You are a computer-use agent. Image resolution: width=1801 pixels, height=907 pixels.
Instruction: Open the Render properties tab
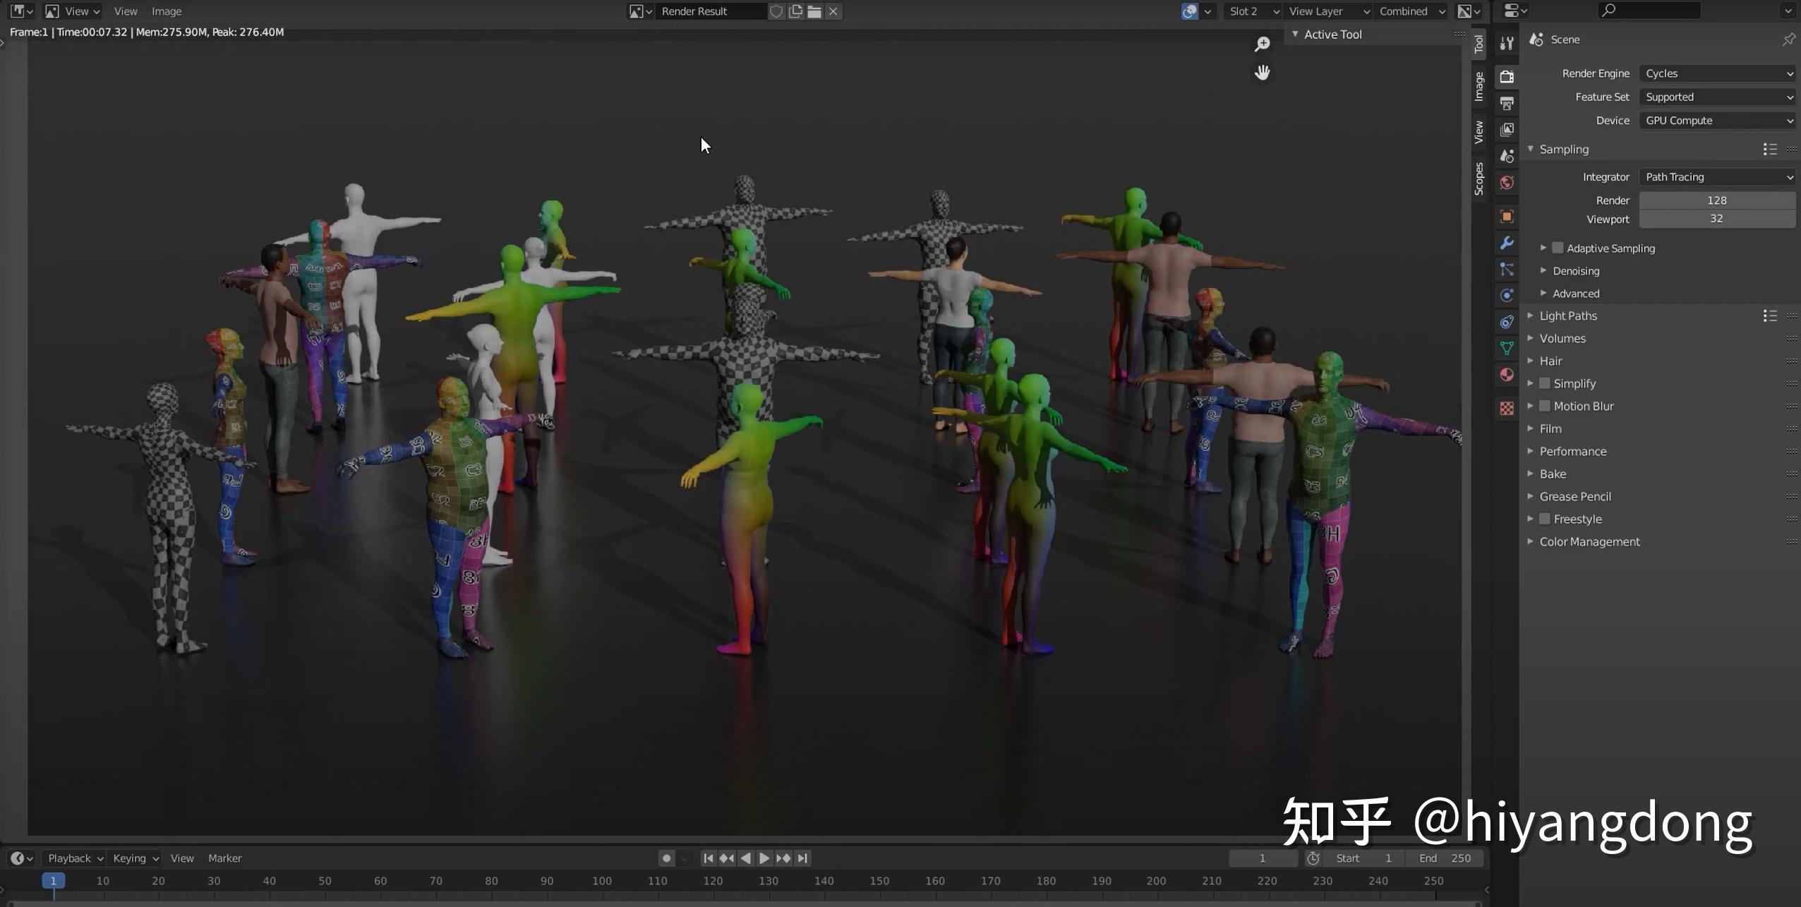pos(1507,78)
